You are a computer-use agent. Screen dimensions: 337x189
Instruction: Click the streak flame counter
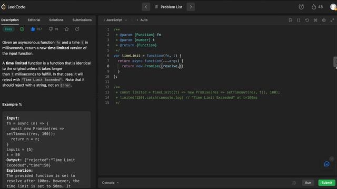[317, 7]
